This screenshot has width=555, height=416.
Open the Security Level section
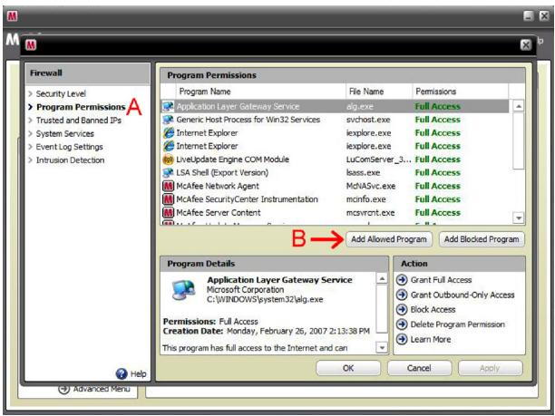tap(61, 93)
